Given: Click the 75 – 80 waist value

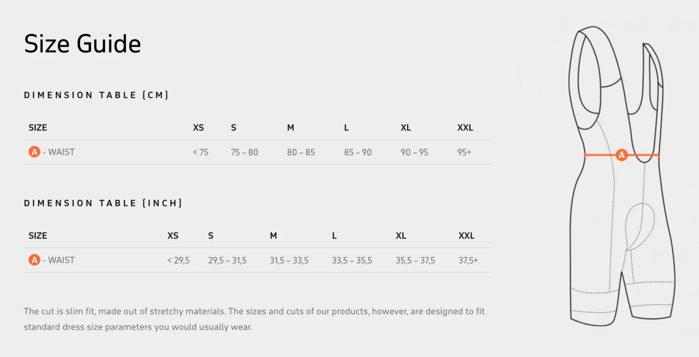Looking at the screenshot, I should pos(244,152).
